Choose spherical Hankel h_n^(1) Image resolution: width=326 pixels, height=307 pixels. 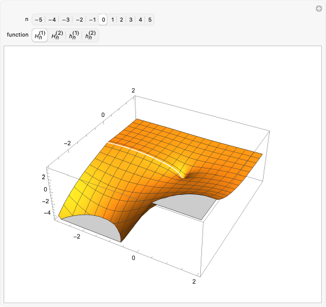click(x=74, y=35)
